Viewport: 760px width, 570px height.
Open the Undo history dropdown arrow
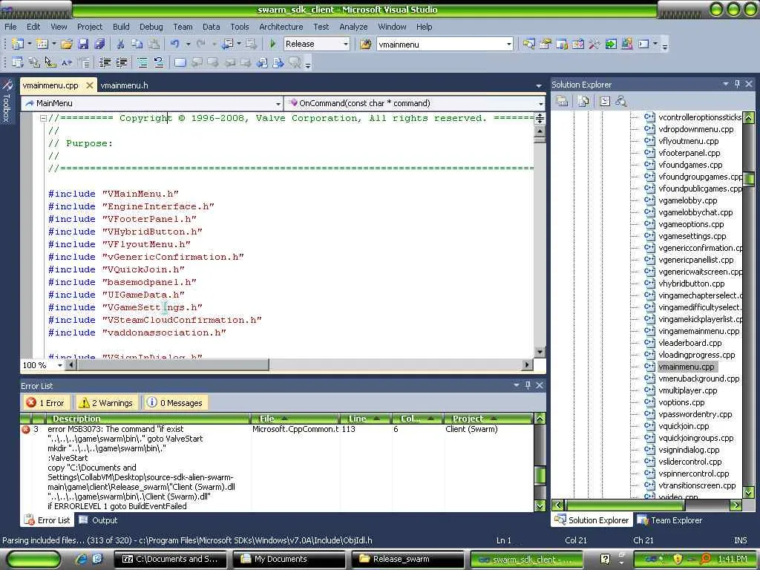pyautogui.click(x=188, y=44)
